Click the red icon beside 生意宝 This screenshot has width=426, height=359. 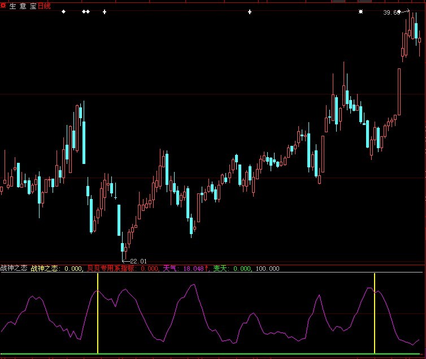pos(3,6)
